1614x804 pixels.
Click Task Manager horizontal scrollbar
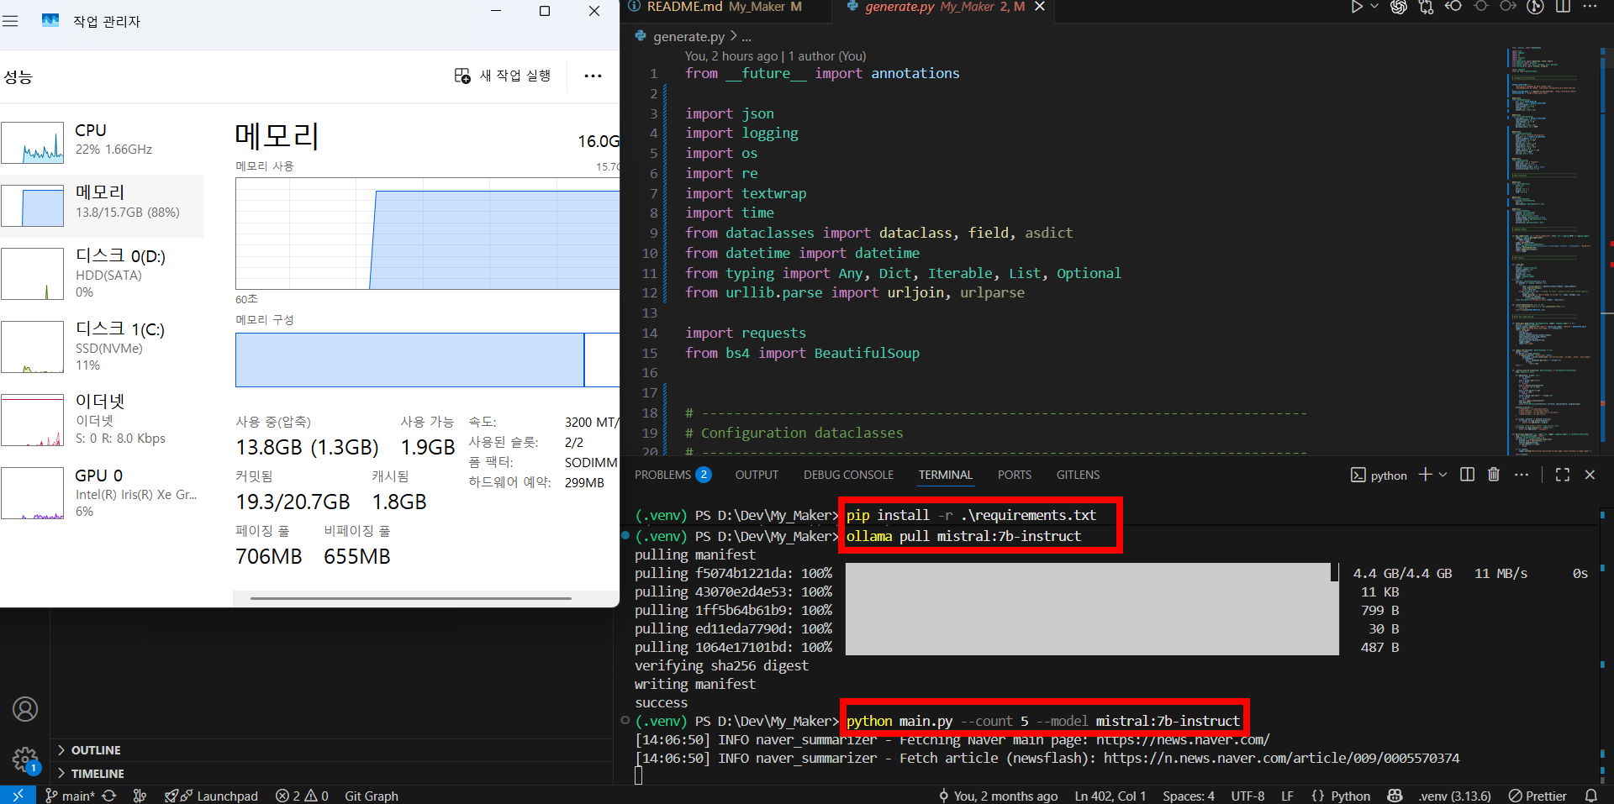[411, 598]
